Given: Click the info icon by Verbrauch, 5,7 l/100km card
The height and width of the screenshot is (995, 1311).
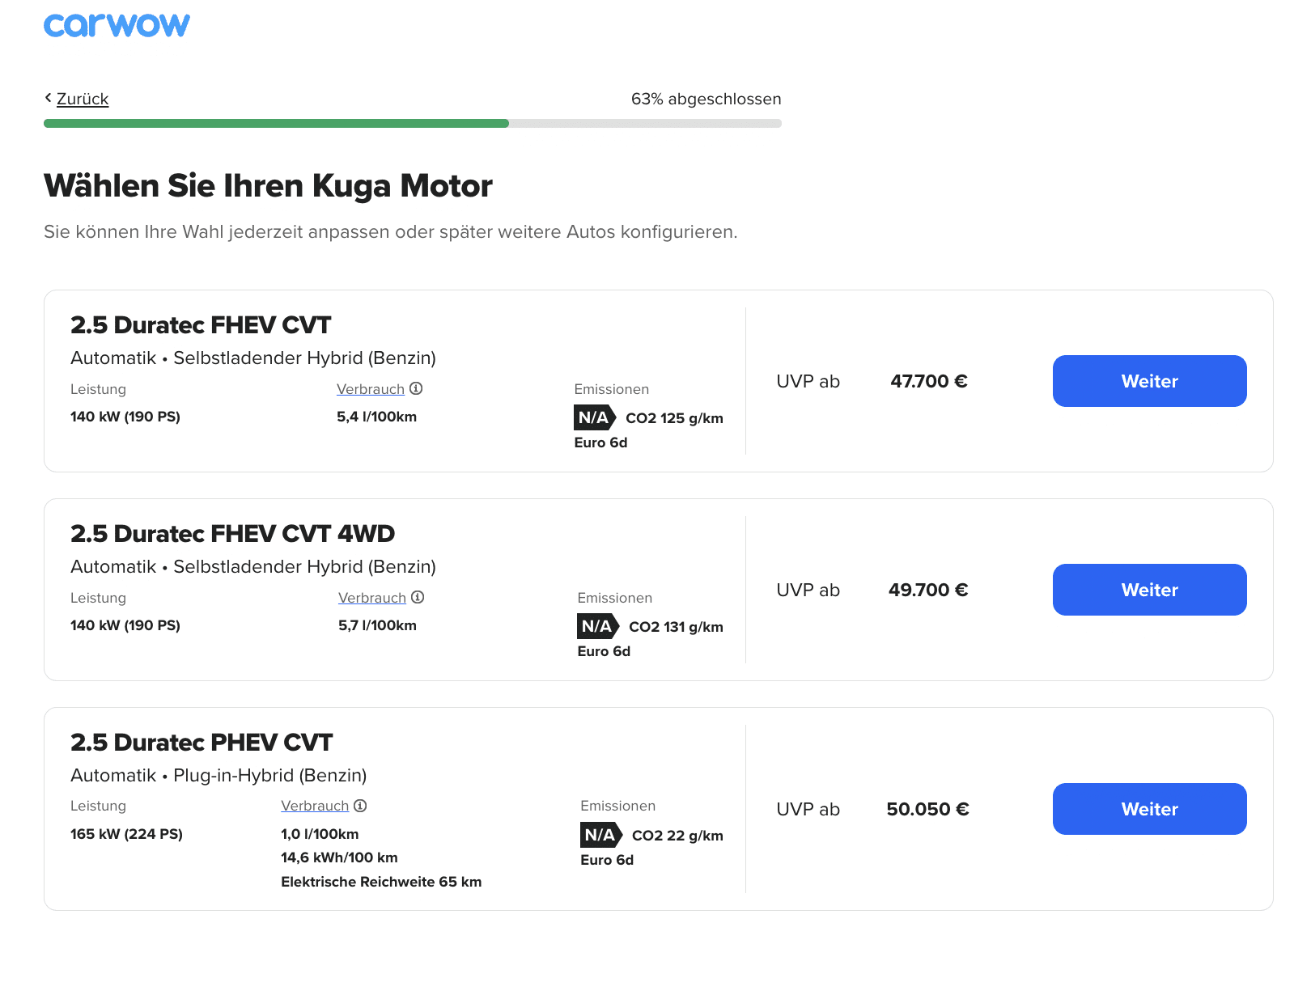Looking at the screenshot, I should (418, 597).
